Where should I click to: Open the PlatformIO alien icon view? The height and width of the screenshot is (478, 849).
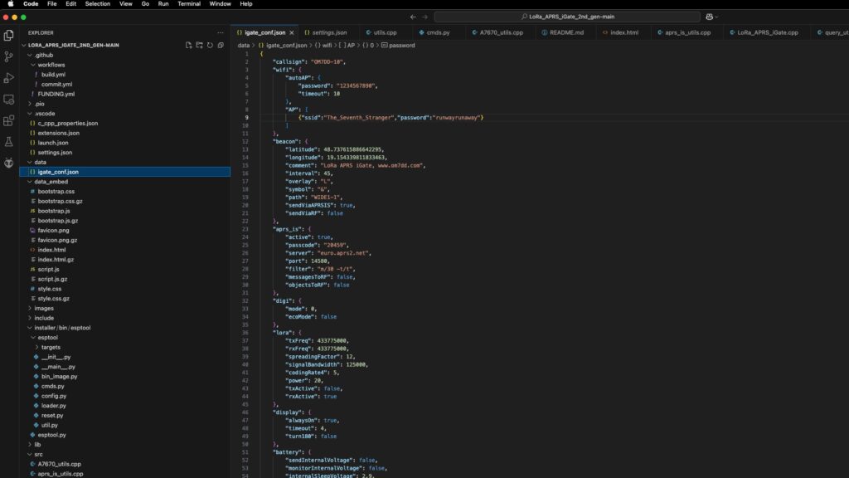point(9,163)
